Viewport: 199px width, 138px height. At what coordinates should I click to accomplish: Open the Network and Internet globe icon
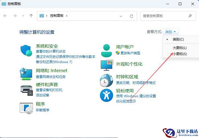coord(26,74)
